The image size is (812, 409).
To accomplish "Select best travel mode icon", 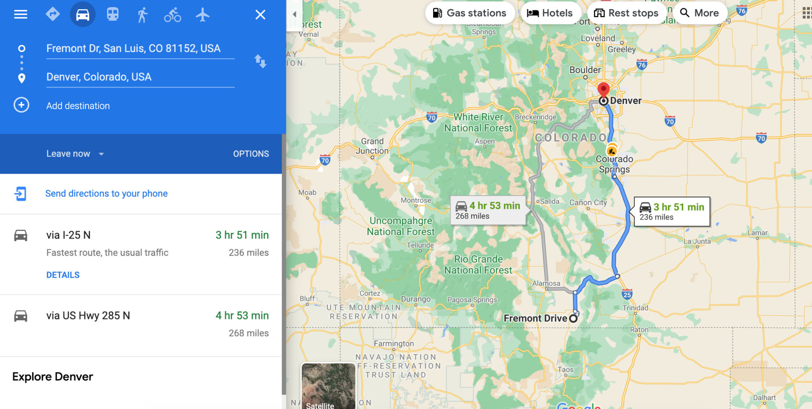I will tap(53, 14).
